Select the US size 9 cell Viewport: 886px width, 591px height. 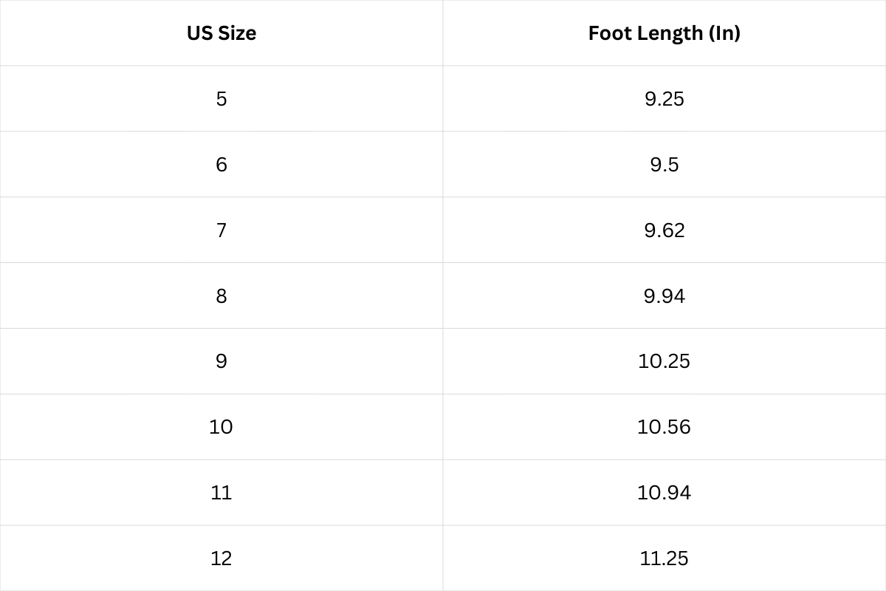(221, 361)
